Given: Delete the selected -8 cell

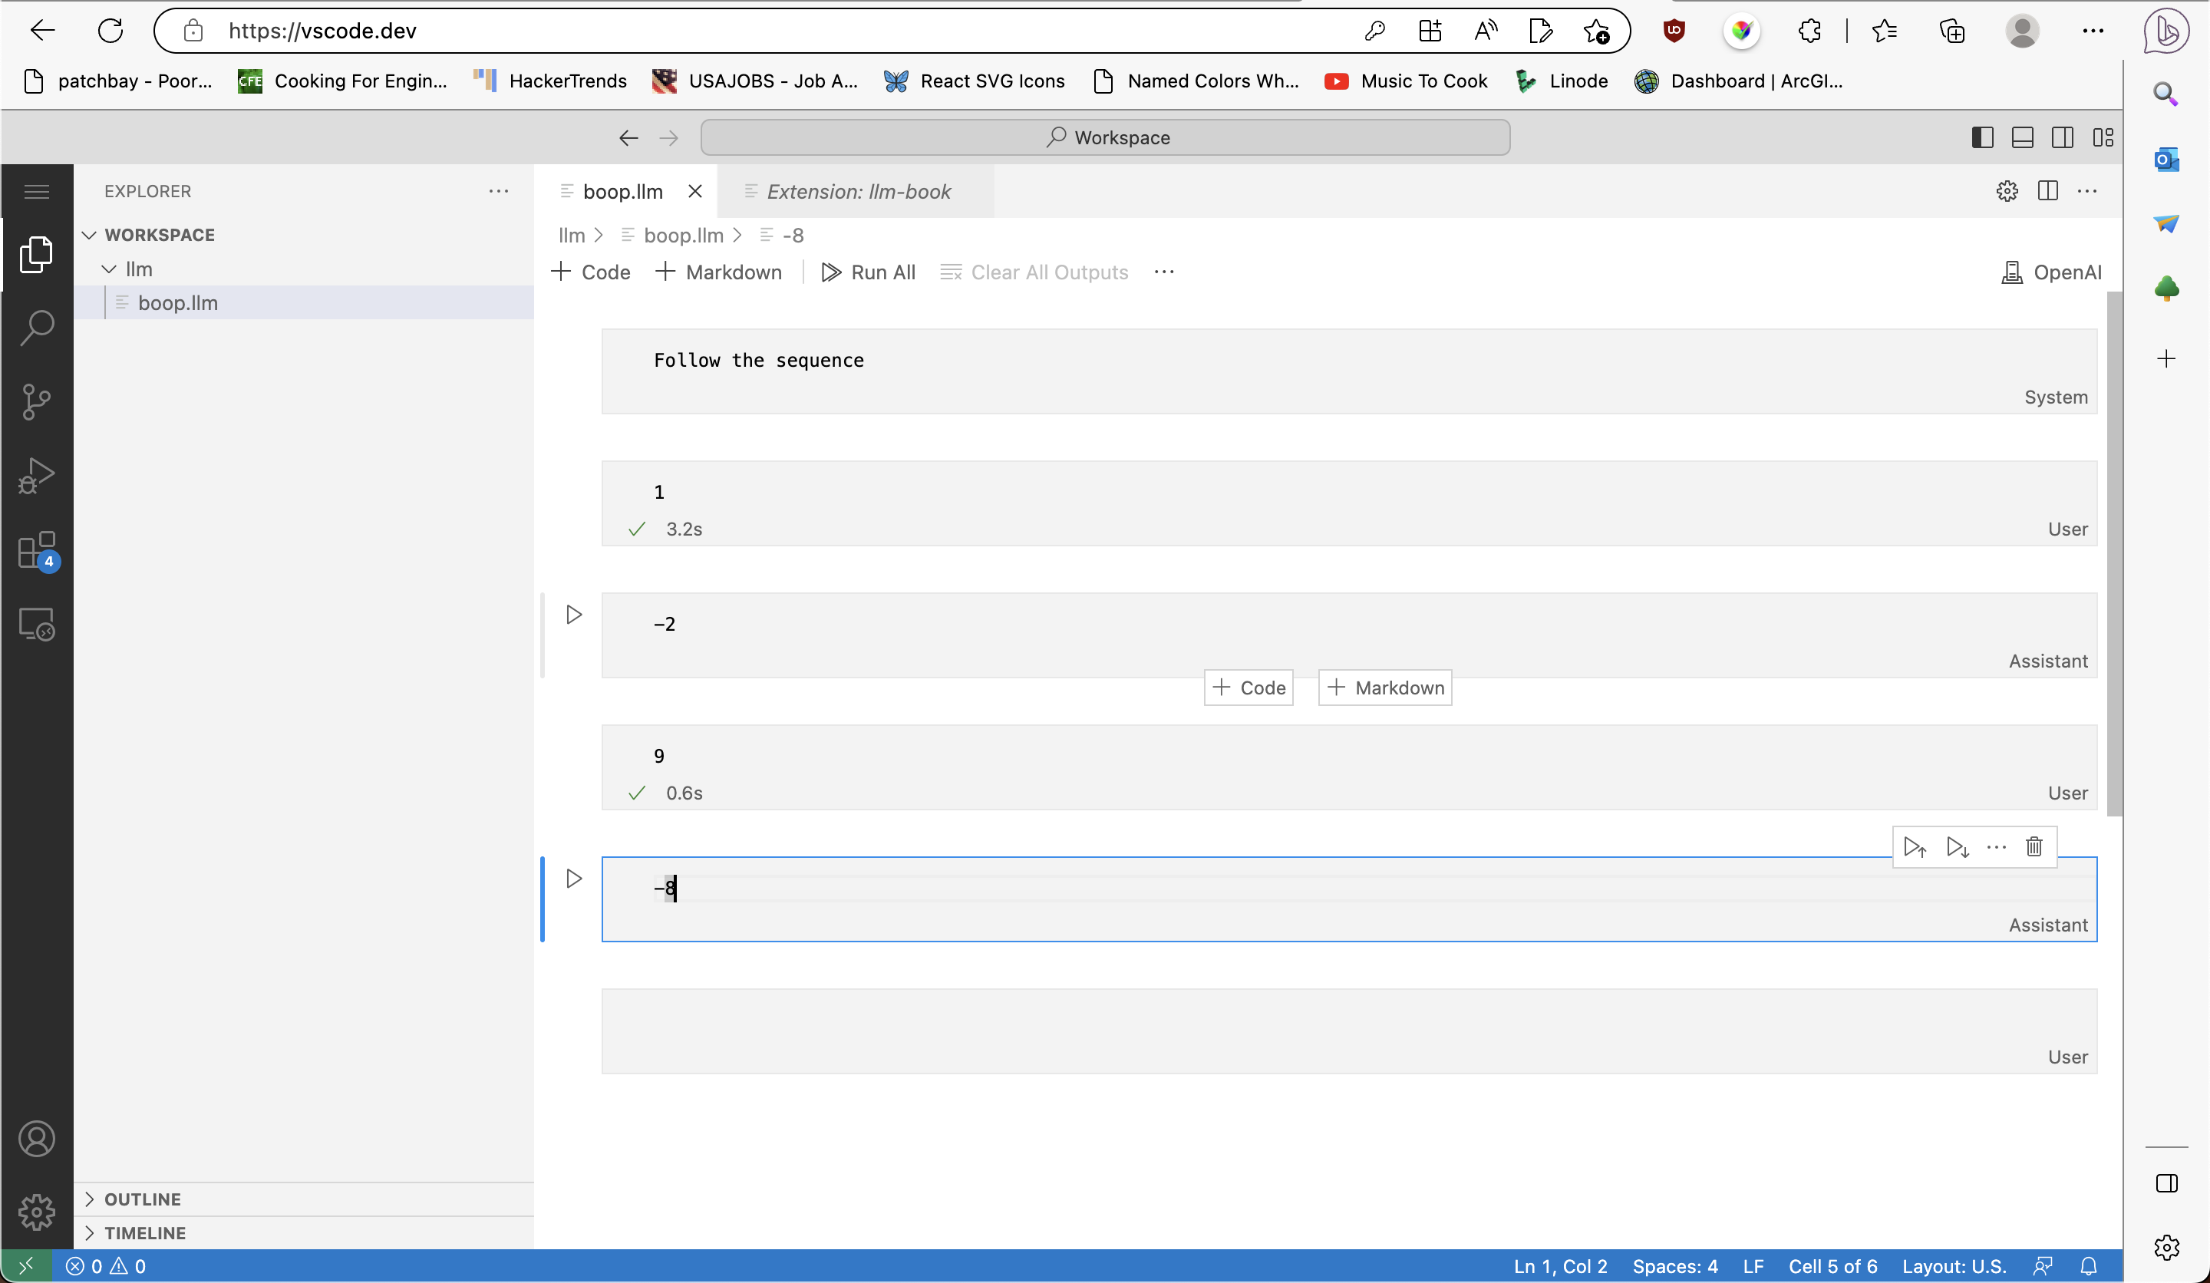Looking at the screenshot, I should point(2034,847).
